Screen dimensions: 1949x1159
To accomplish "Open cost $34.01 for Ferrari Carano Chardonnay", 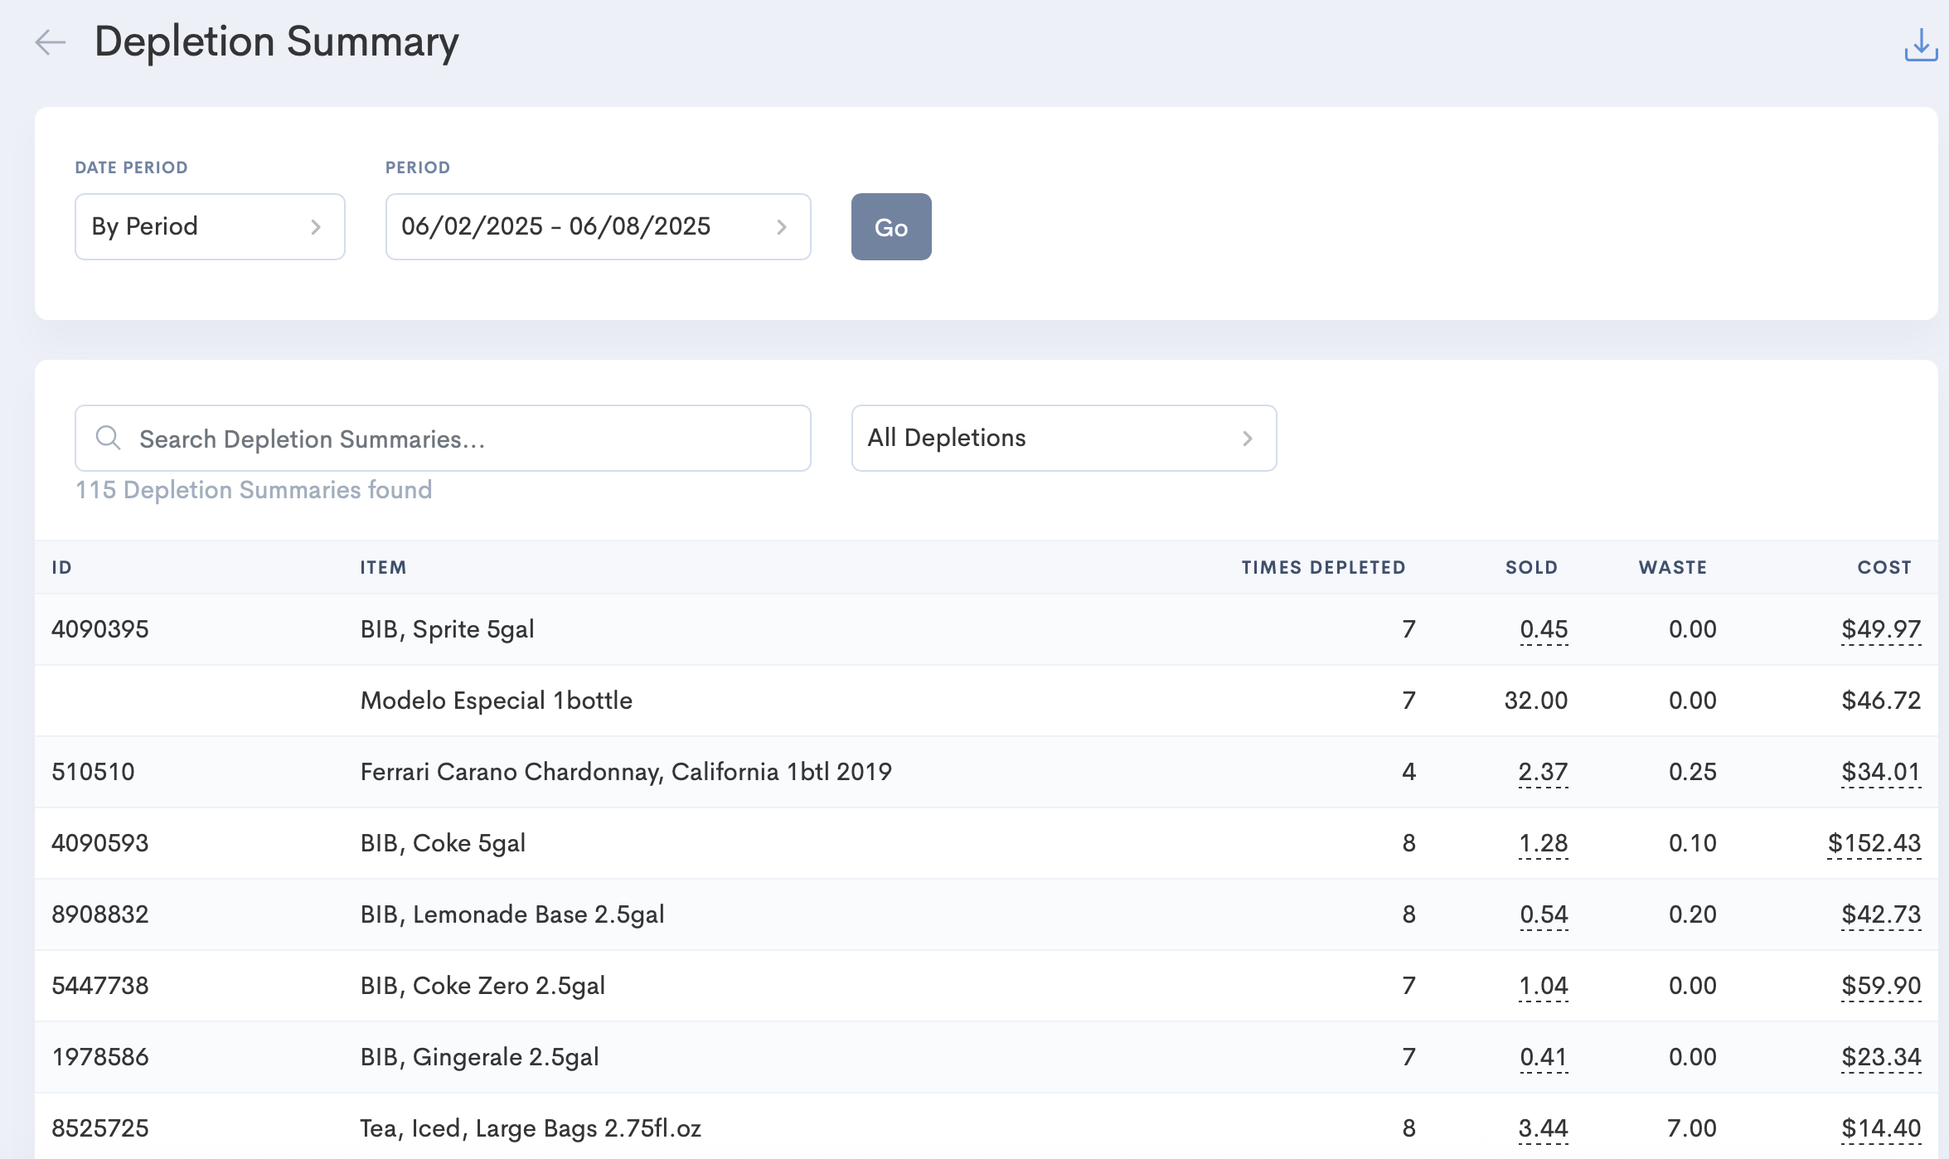I will click(x=1881, y=772).
